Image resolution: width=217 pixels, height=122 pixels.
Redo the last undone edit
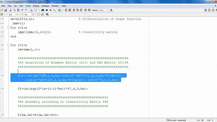[x=26, y=10]
